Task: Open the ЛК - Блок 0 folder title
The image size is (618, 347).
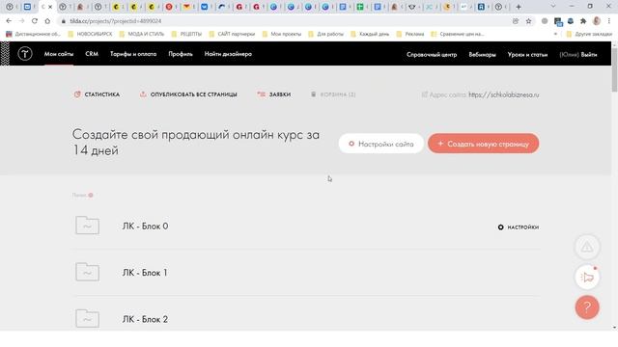Action: tap(145, 227)
